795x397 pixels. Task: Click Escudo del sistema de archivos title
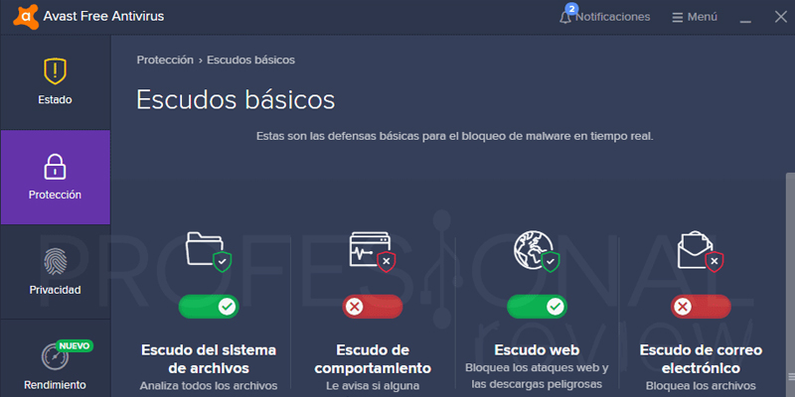pyautogui.click(x=209, y=358)
